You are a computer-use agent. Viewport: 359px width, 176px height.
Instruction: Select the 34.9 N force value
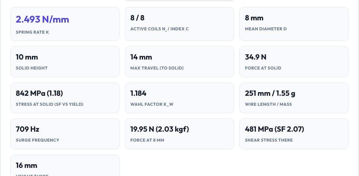click(x=256, y=57)
